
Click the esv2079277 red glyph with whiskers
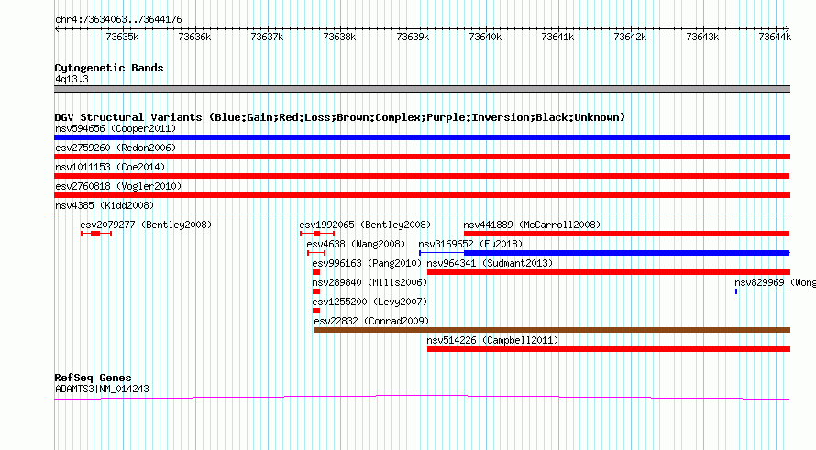click(96, 234)
